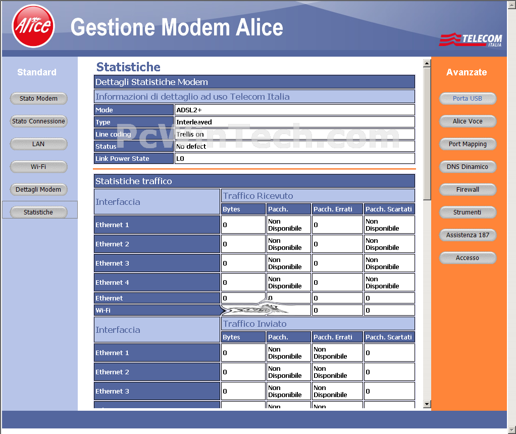Select the Statistiche menu button
516x434 pixels.
pos(38,212)
